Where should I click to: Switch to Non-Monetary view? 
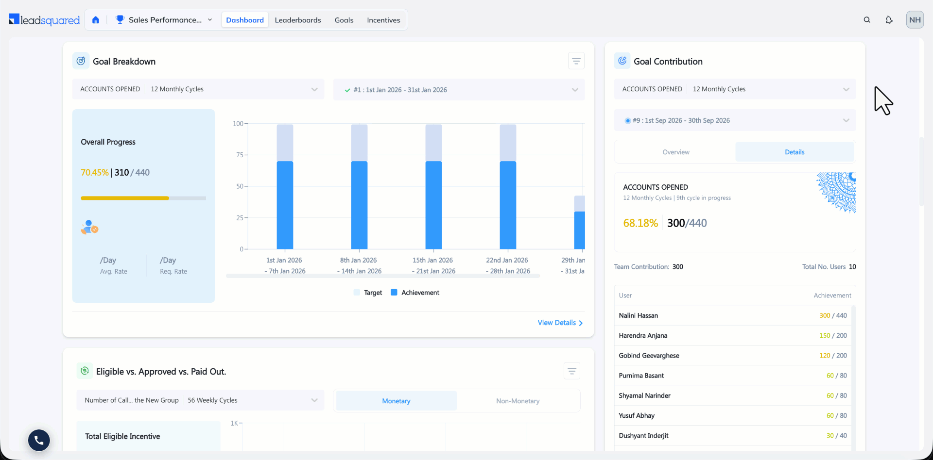(x=518, y=401)
